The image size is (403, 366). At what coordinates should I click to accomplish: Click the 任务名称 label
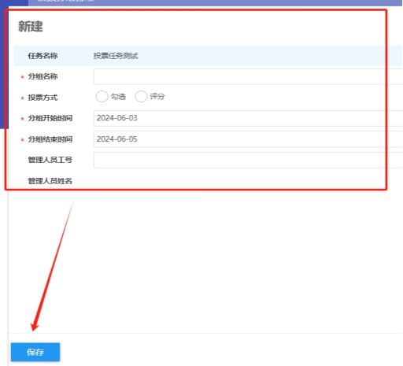43,56
